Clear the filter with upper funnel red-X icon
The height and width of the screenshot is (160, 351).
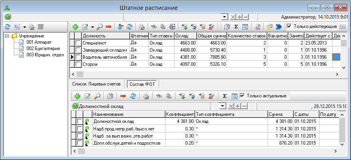click(x=211, y=27)
